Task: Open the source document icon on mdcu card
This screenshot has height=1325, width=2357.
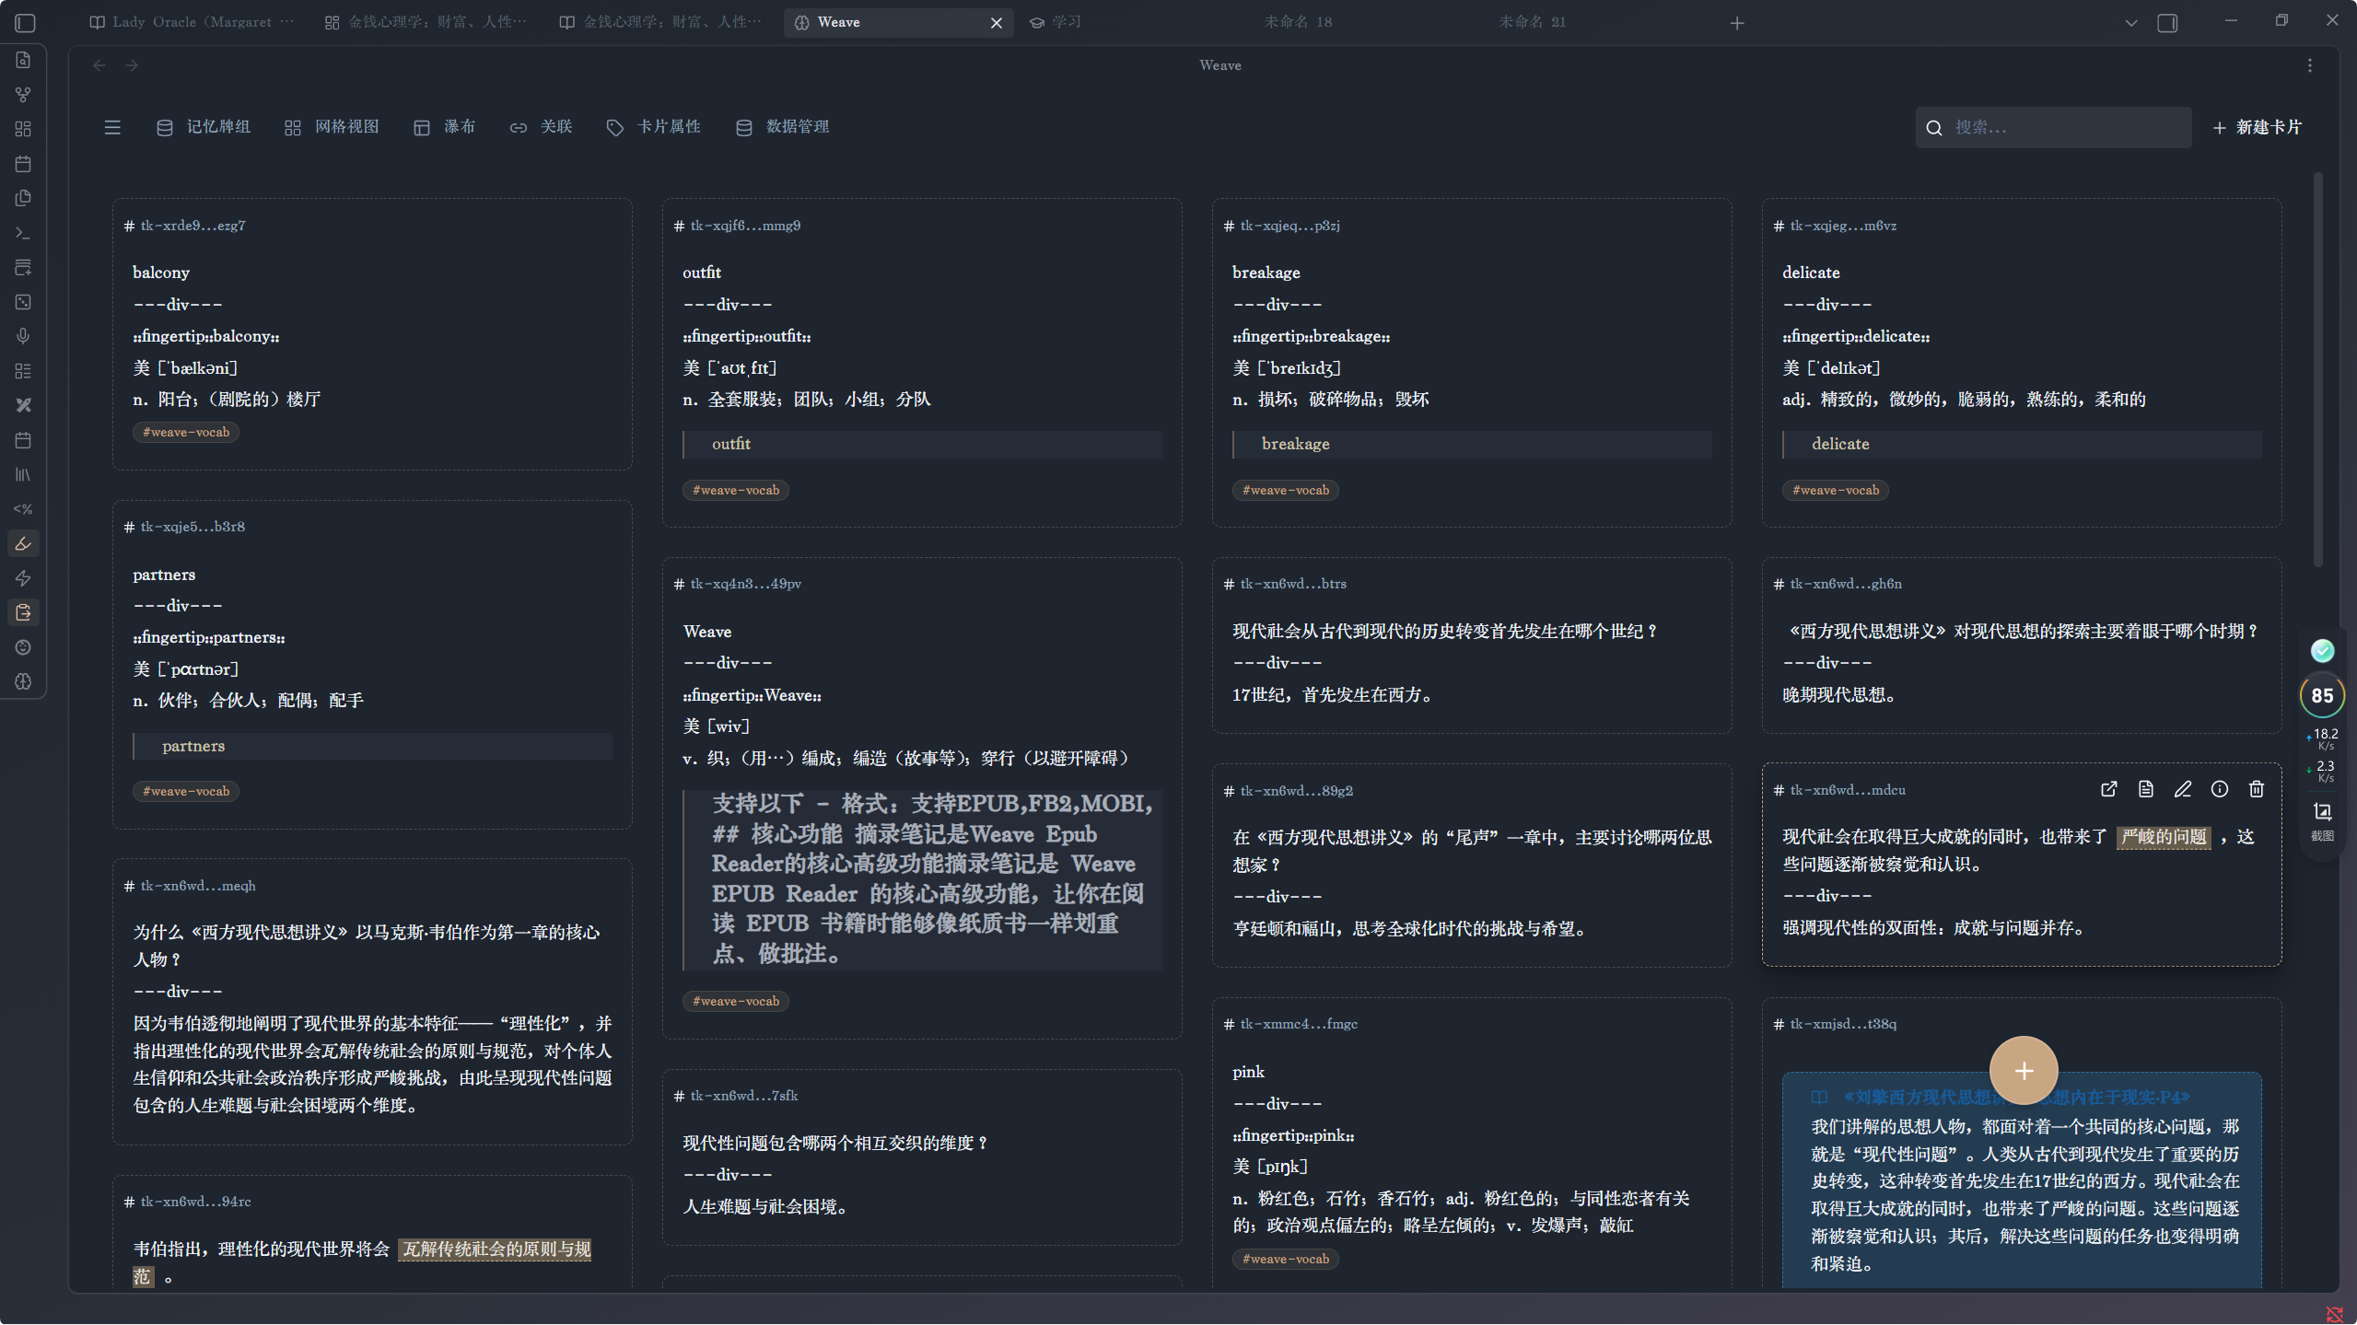Action: click(2146, 789)
